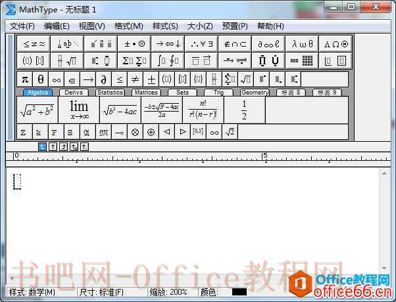Image resolution: width=396 pixels, height=302 pixels.
Task: Switch to the Algebra tab
Action: pyautogui.click(x=37, y=93)
